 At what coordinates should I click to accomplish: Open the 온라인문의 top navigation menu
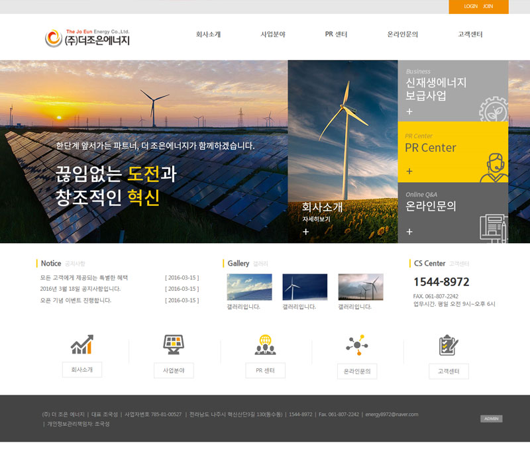click(x=402, y=34)
